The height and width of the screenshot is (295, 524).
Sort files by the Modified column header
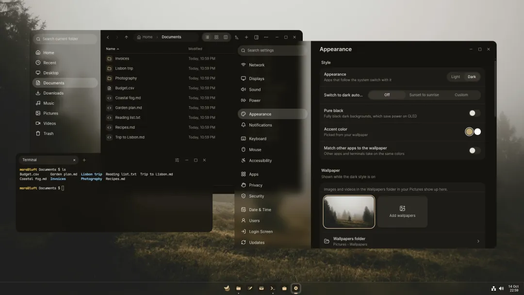(x=195, y=49)
